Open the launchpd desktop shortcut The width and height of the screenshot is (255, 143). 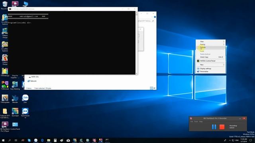point(15,112)
